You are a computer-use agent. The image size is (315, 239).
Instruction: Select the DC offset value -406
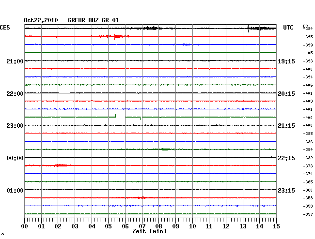coord(308,85)
